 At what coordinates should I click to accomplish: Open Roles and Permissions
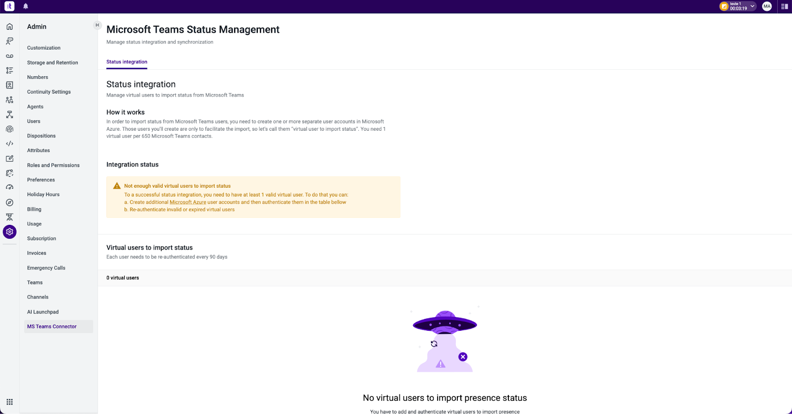point(53,165)
